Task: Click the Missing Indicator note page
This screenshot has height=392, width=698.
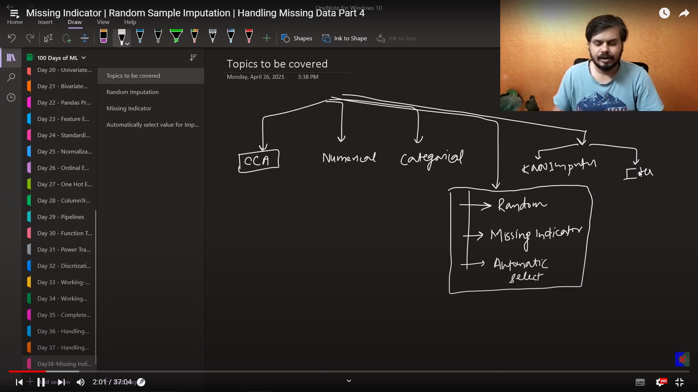Action: click(128, 108)
